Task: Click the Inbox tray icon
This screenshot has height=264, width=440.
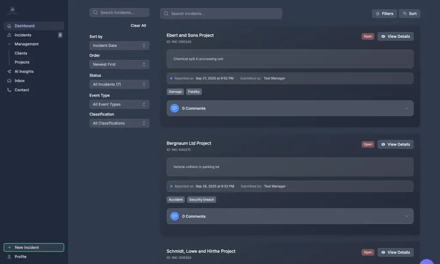Action: click(x=9, y=81)
